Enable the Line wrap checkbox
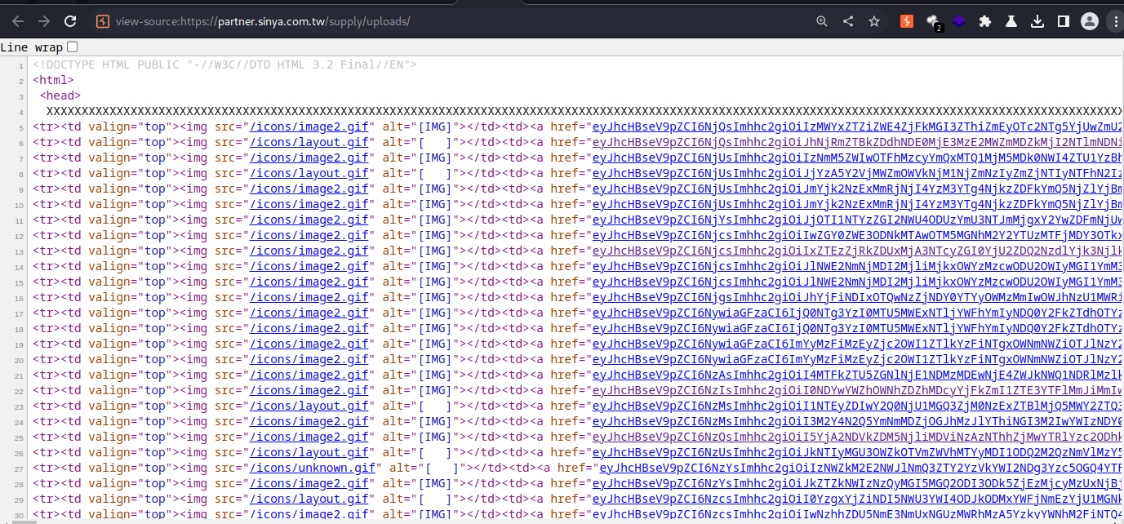 point(73,47)
